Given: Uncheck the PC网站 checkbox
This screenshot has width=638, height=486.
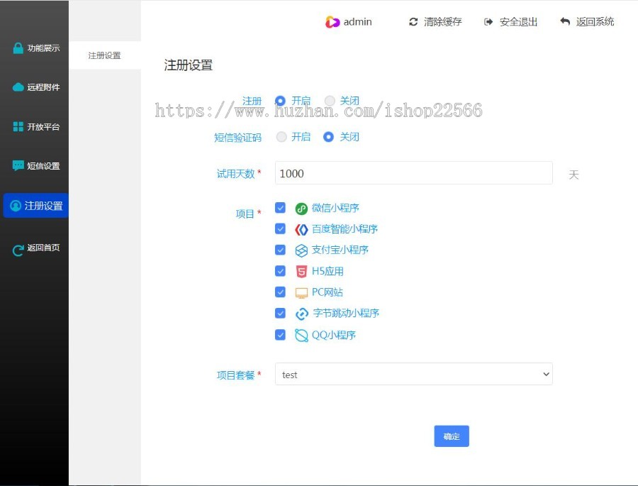Looking at the screenshot, I should [280, 292].
